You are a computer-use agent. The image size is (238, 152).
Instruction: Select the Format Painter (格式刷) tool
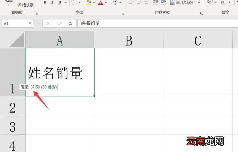tap(25, 5)
